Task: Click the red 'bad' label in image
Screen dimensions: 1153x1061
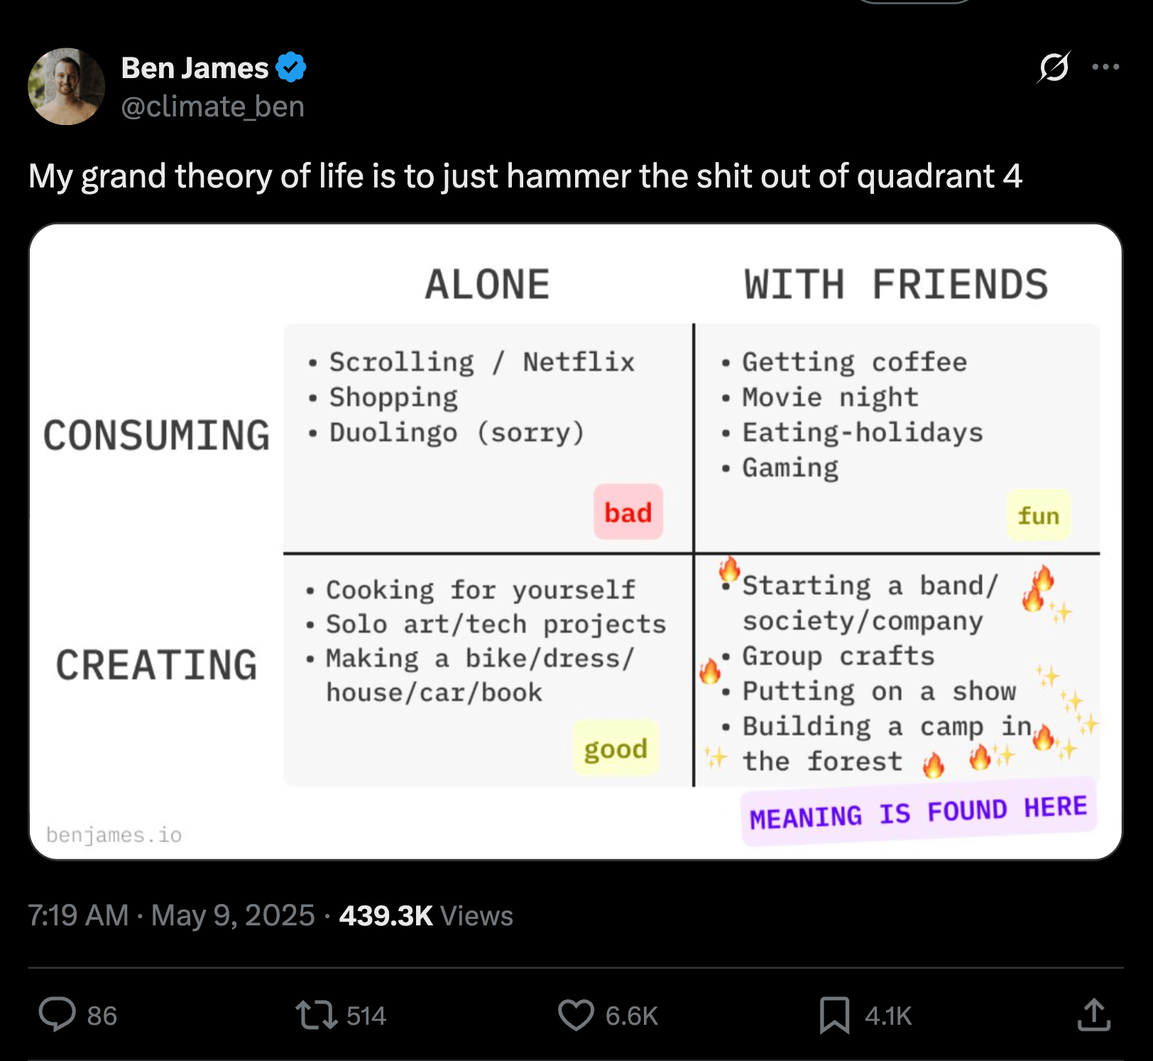Action: (x=628, y=512)
